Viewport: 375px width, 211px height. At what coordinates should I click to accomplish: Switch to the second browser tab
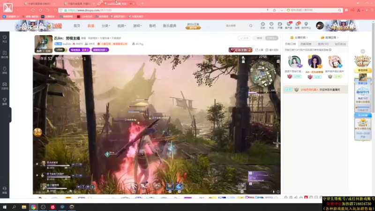click(x=79, y=4)
